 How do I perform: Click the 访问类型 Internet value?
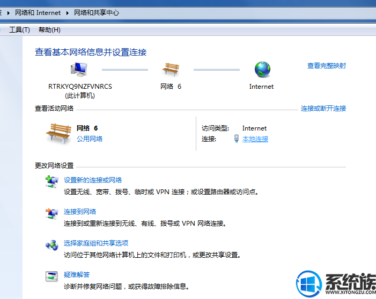point(254,128)
